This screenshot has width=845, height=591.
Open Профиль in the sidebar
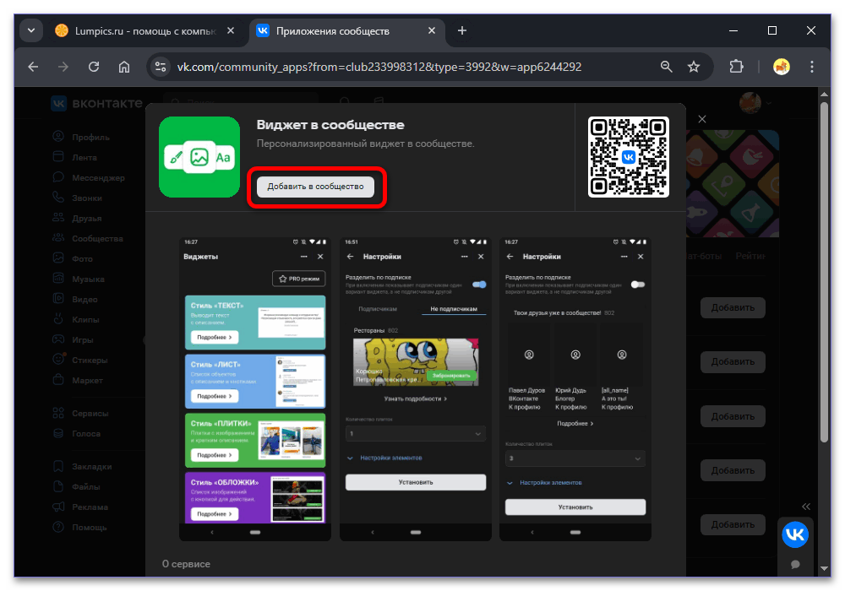click(x=81, y=137)
